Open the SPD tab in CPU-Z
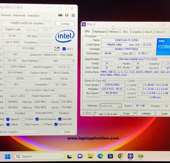 click(x=125, y=32)
